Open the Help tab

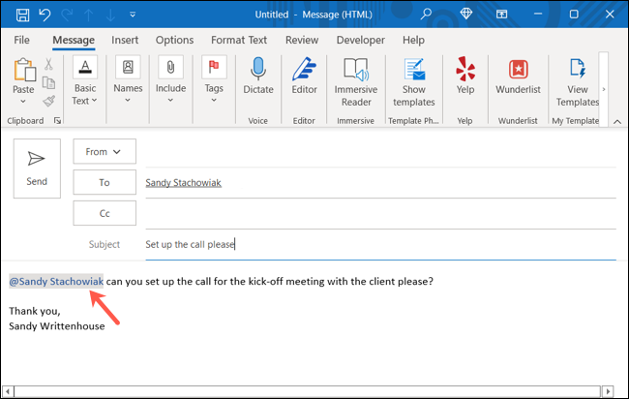pos(413,40)
